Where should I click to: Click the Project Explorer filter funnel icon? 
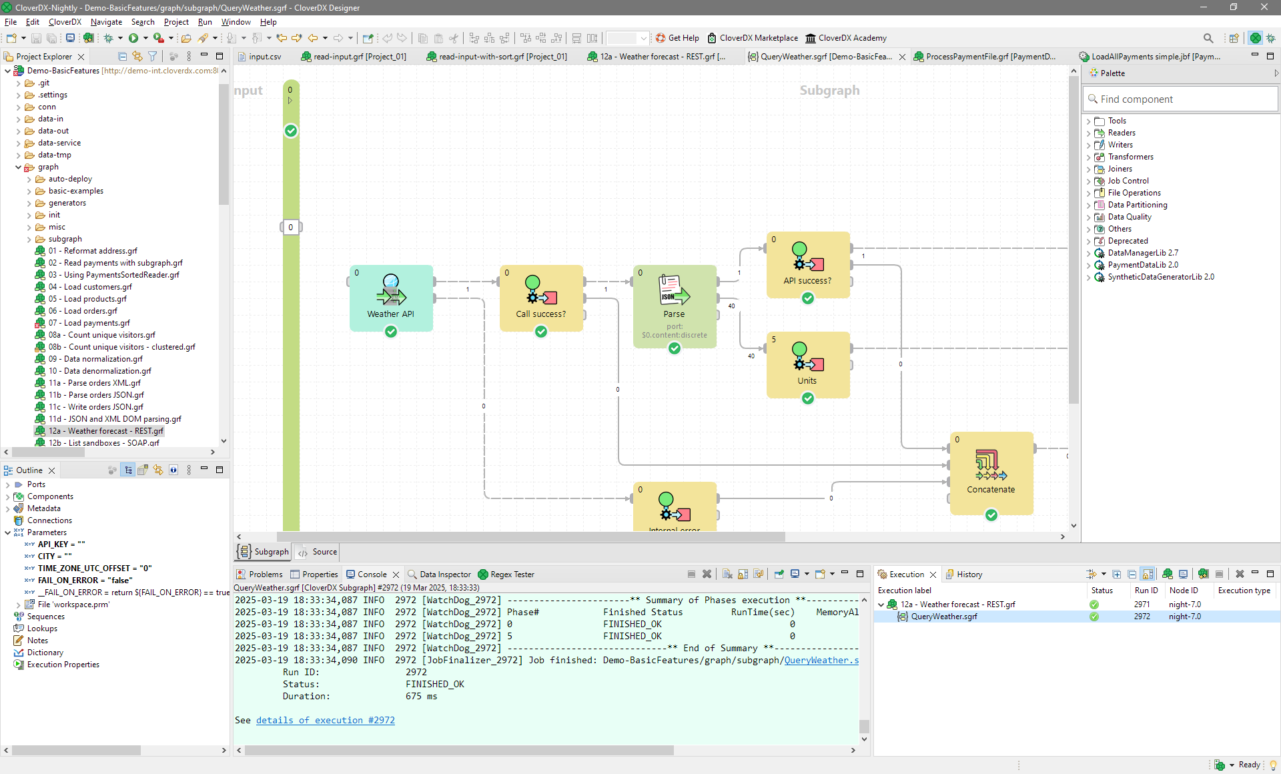coord(153,57)
